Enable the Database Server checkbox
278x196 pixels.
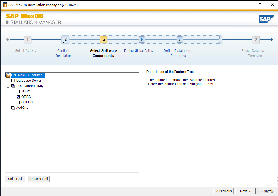[x=13, y=81]
